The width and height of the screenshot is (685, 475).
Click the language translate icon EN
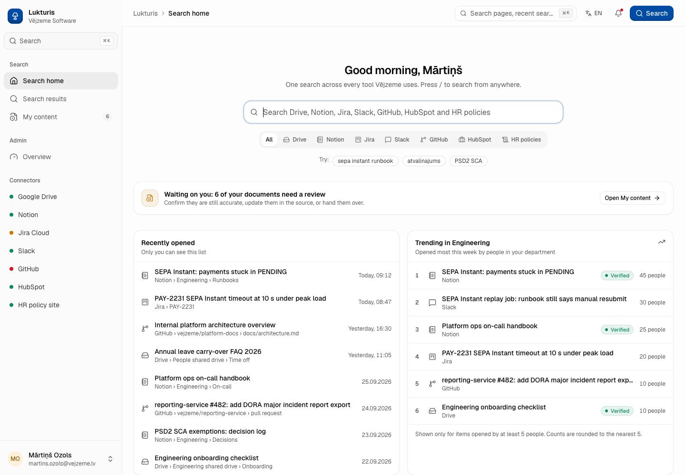tap(594, 13)
